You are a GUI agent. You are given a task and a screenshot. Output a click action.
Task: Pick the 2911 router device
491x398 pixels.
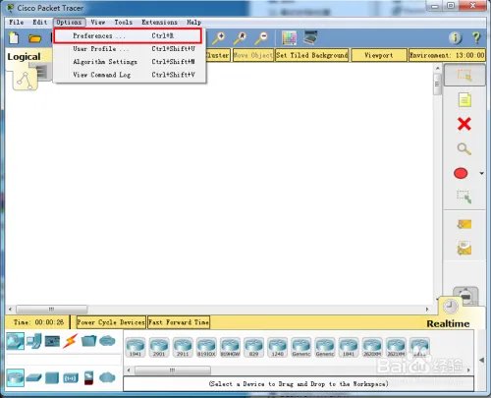coord(183,347)
